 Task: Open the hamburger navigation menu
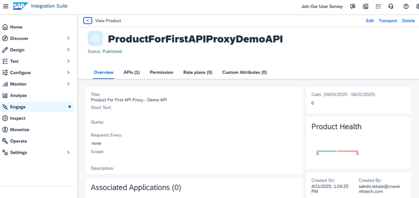pyautogui.click(x=6, y=6)
